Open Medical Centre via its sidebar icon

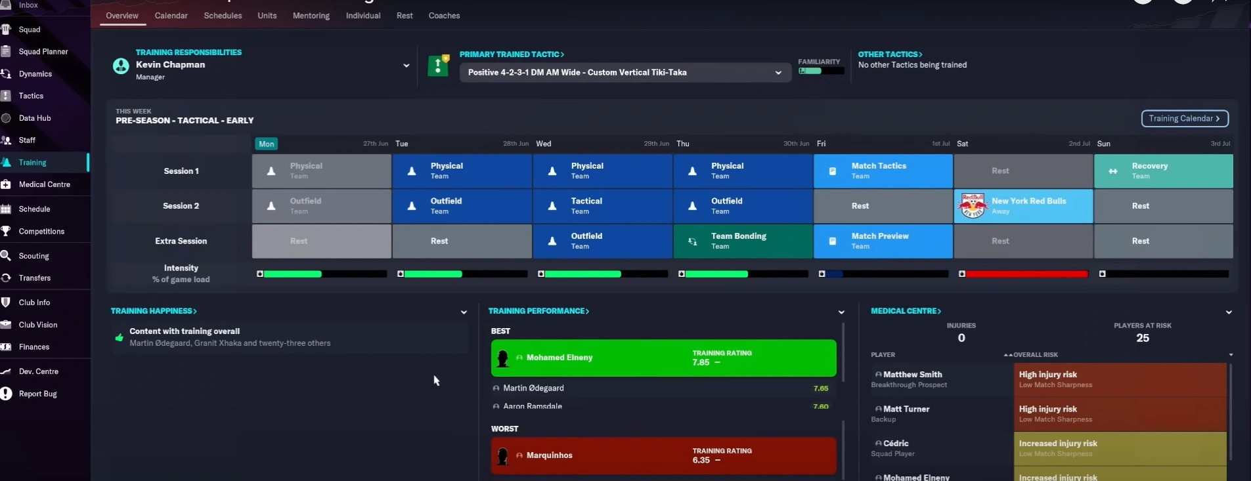[x=6, y=184]
